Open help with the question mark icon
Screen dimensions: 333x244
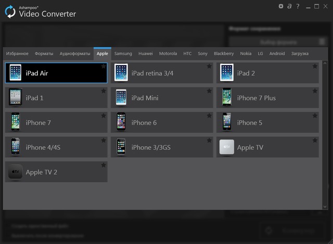click(298, 6)
